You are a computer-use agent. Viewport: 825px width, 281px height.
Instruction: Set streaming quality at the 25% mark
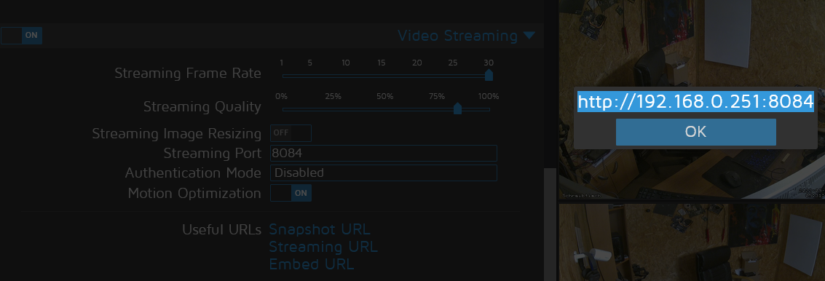333,109
